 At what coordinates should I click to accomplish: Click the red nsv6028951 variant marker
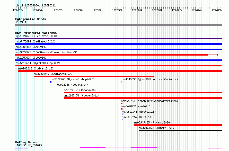click(122, 109)
